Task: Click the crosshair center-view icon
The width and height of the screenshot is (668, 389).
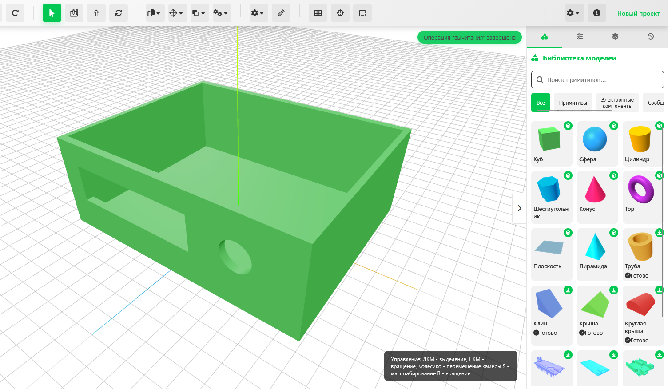Action: 340,13
